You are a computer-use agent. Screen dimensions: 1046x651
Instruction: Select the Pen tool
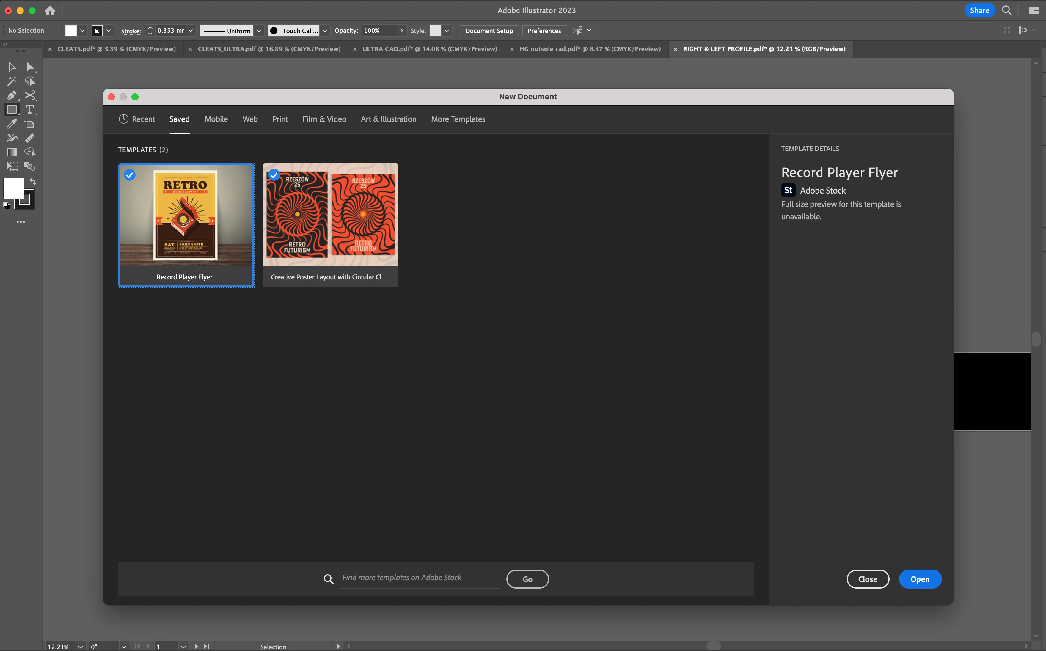click(x=12, y=96)
